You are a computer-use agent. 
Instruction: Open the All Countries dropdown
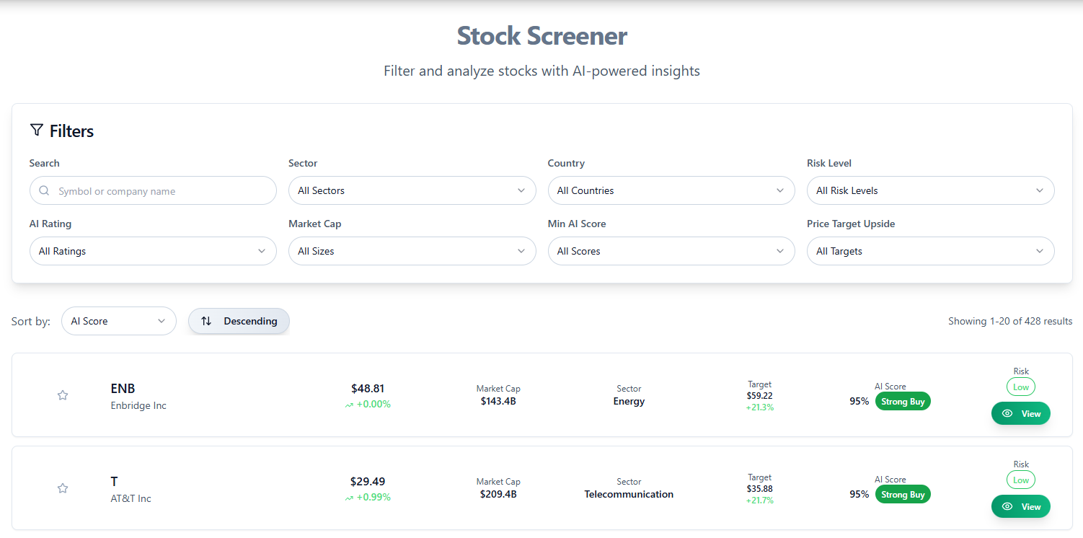671,190
